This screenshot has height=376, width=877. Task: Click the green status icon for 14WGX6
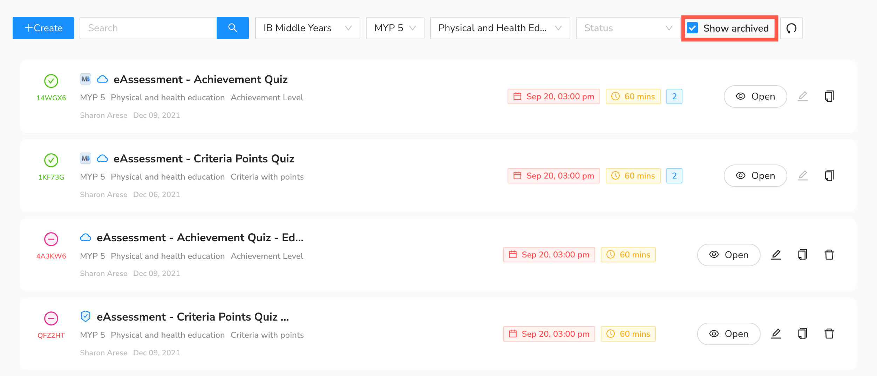tap(51, 81)
